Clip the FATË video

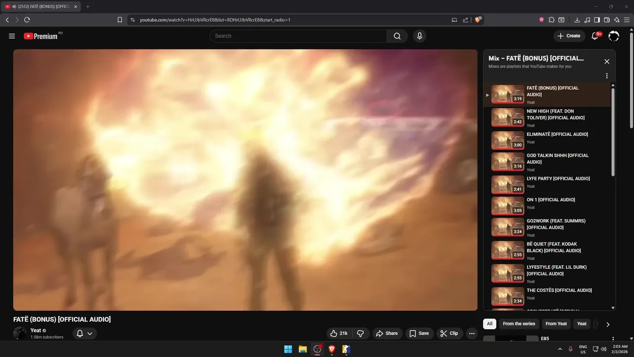449,333
